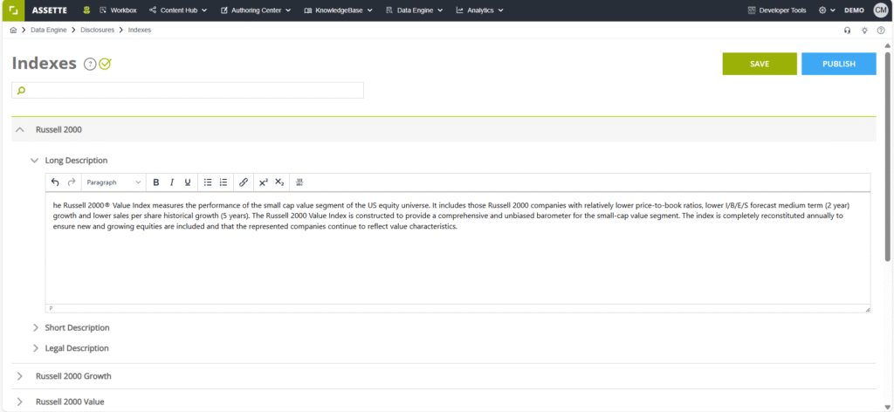
Task: Click the green checkmark status next to Indexes
Action: [x=106, y=64]
